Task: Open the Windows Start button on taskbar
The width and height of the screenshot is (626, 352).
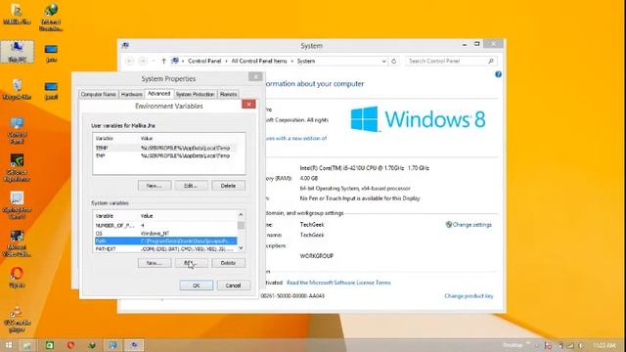Action: click(x=9, y=345)
